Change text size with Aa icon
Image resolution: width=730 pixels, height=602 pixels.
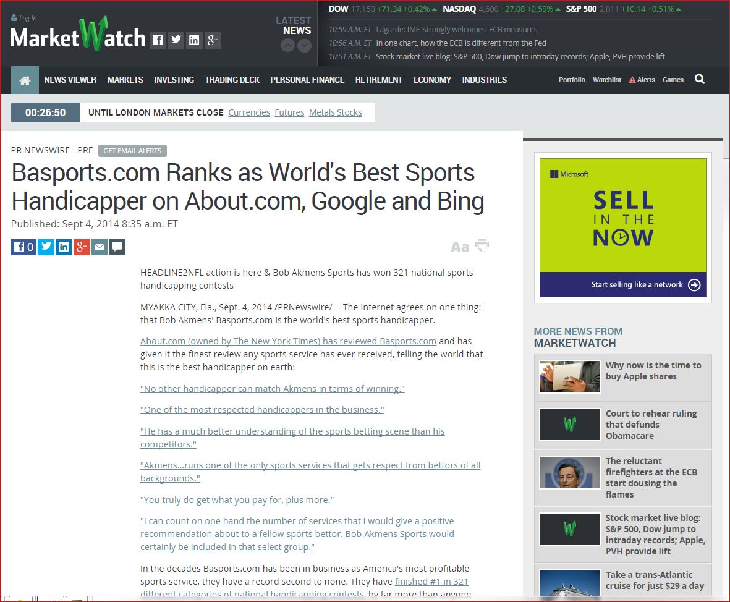(459, 247)
